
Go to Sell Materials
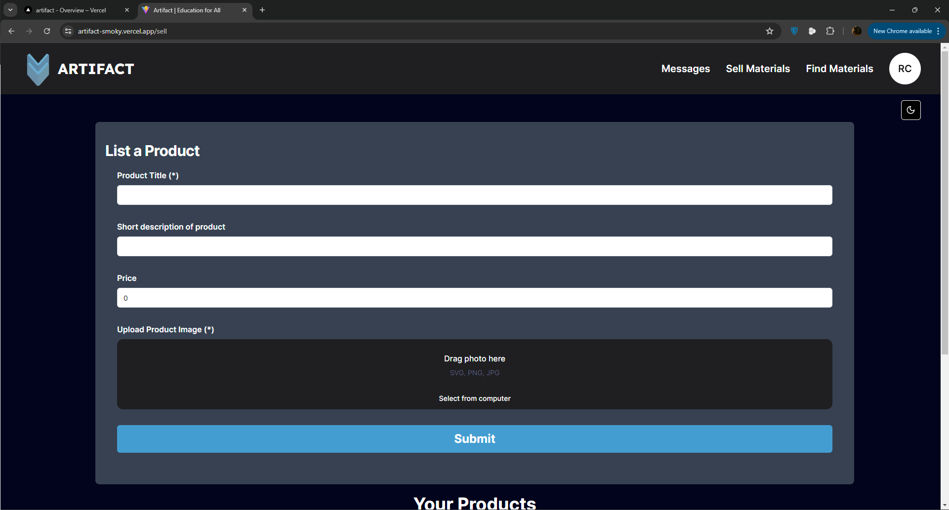click(x=758, y=69)
